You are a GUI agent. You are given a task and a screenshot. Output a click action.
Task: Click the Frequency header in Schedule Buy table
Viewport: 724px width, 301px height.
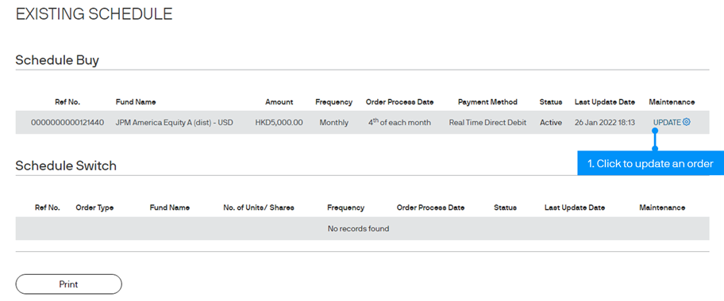[x=334, y=102]
